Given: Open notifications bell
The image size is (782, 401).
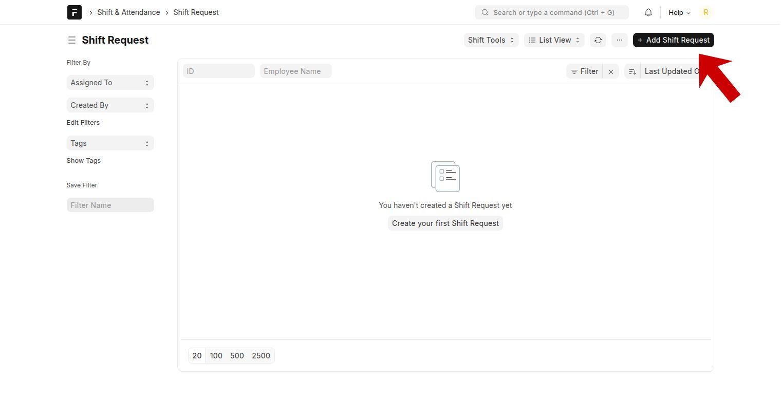Looking at the screenshot, I should click(x=648, y=12).
